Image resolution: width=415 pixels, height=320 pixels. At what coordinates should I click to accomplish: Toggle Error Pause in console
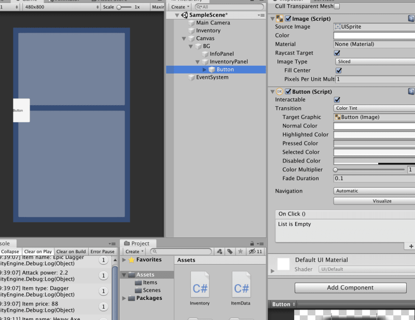click(x=102, y=252)
